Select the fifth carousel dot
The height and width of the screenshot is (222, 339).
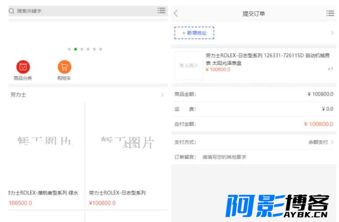(94, 49)
